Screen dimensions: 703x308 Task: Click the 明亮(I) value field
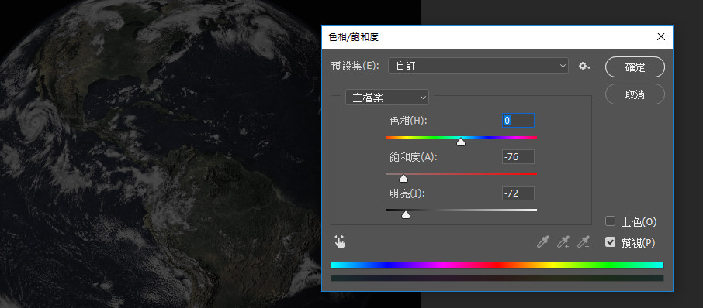pyautogui.click(x=518, y=193)
